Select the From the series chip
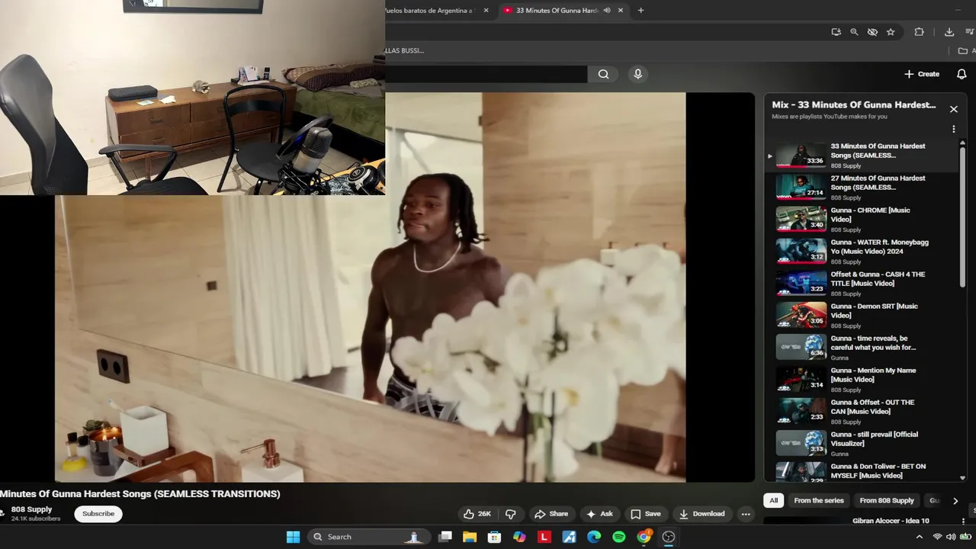The image size is (976, 549). [819, 501]
